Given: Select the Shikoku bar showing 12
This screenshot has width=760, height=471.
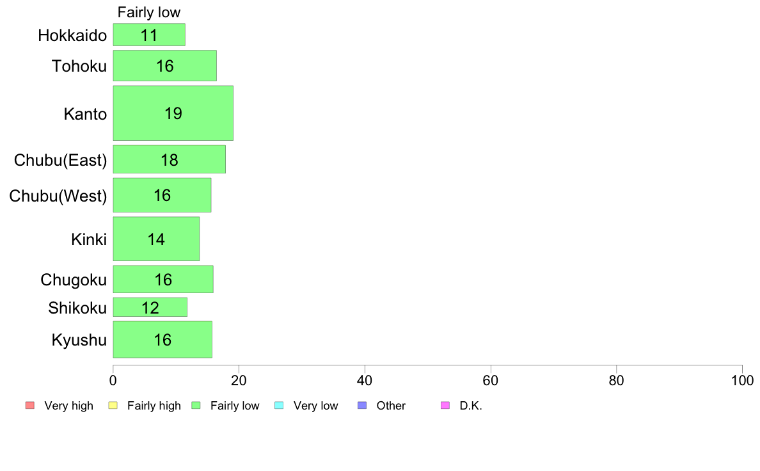Looking at the screenshot, I should coord(150,308).
